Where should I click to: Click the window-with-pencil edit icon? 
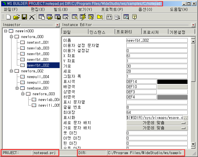[75, 17]
